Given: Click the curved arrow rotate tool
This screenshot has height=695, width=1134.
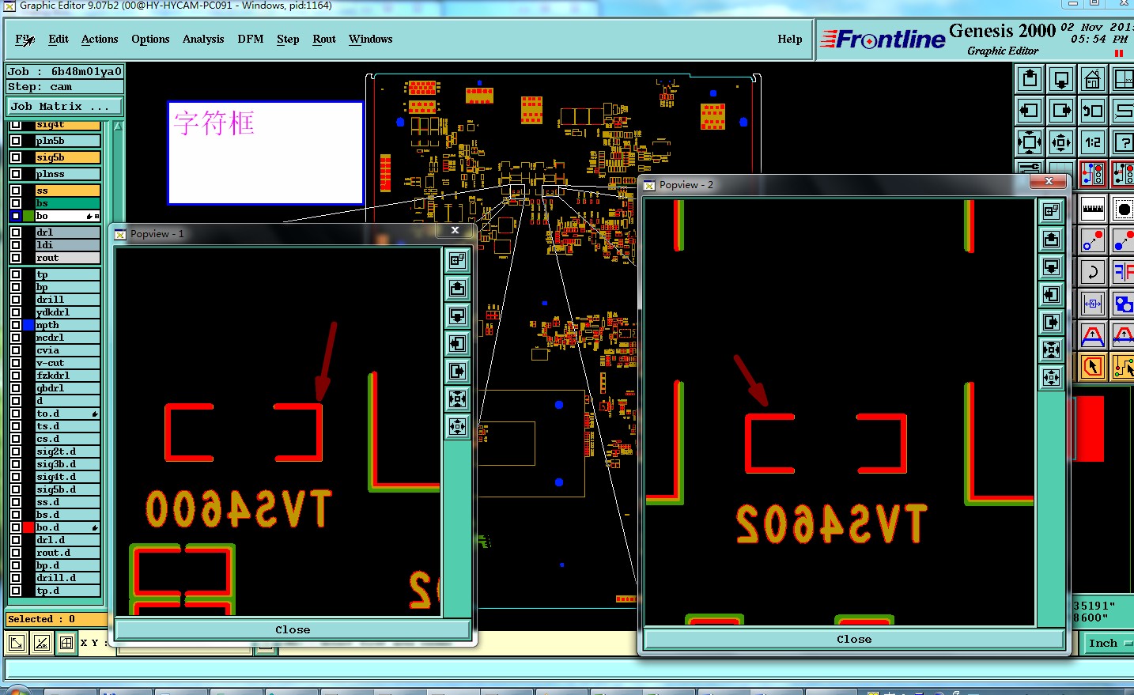Looking at the screenshot, I should 1093,272.
